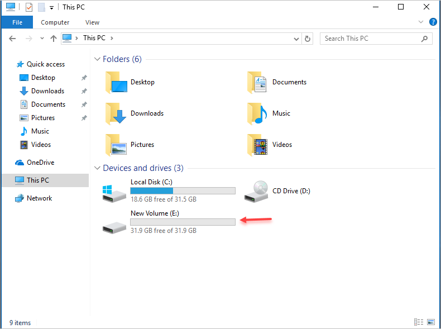Click the Up arrow navigation button

tap(54, 39)
